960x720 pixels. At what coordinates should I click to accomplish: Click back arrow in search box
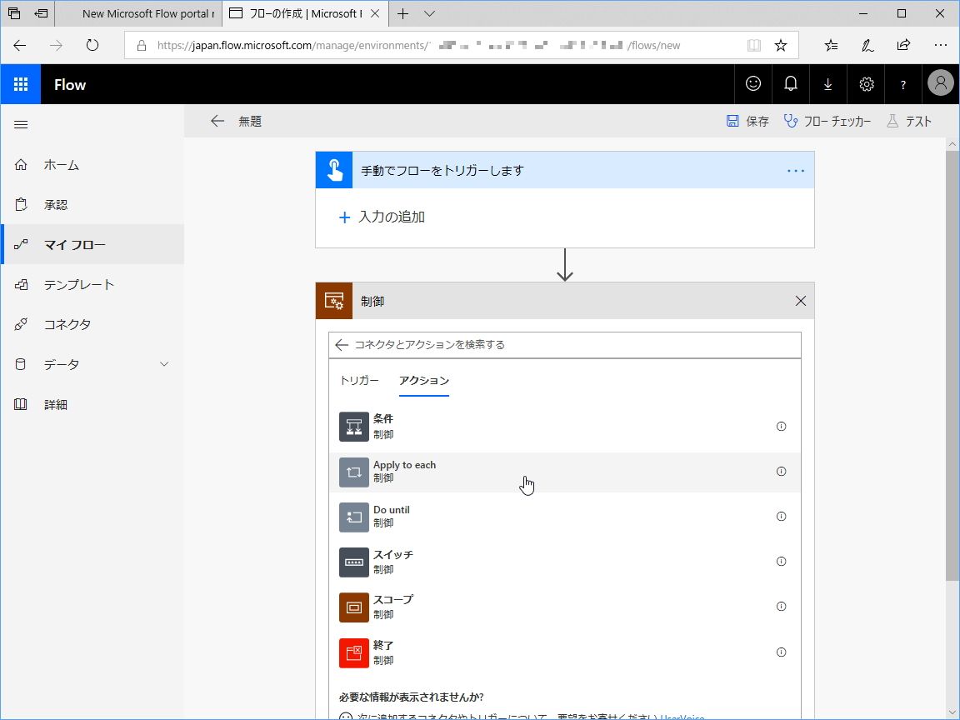[342, 345]
